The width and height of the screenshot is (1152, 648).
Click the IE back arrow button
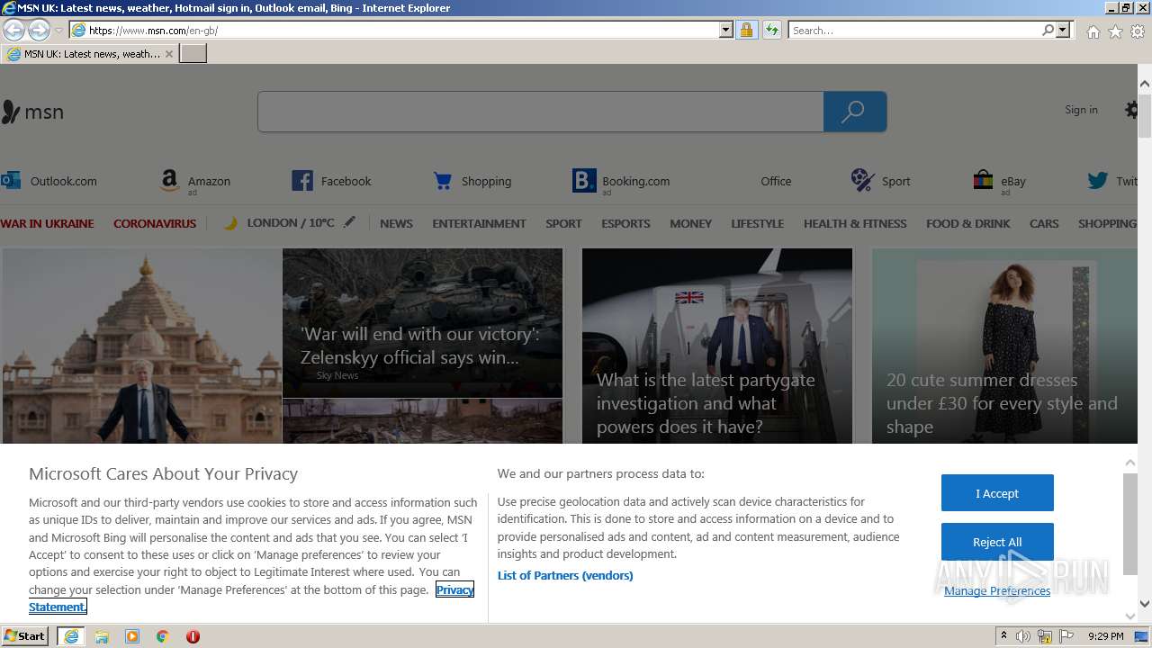13,30
